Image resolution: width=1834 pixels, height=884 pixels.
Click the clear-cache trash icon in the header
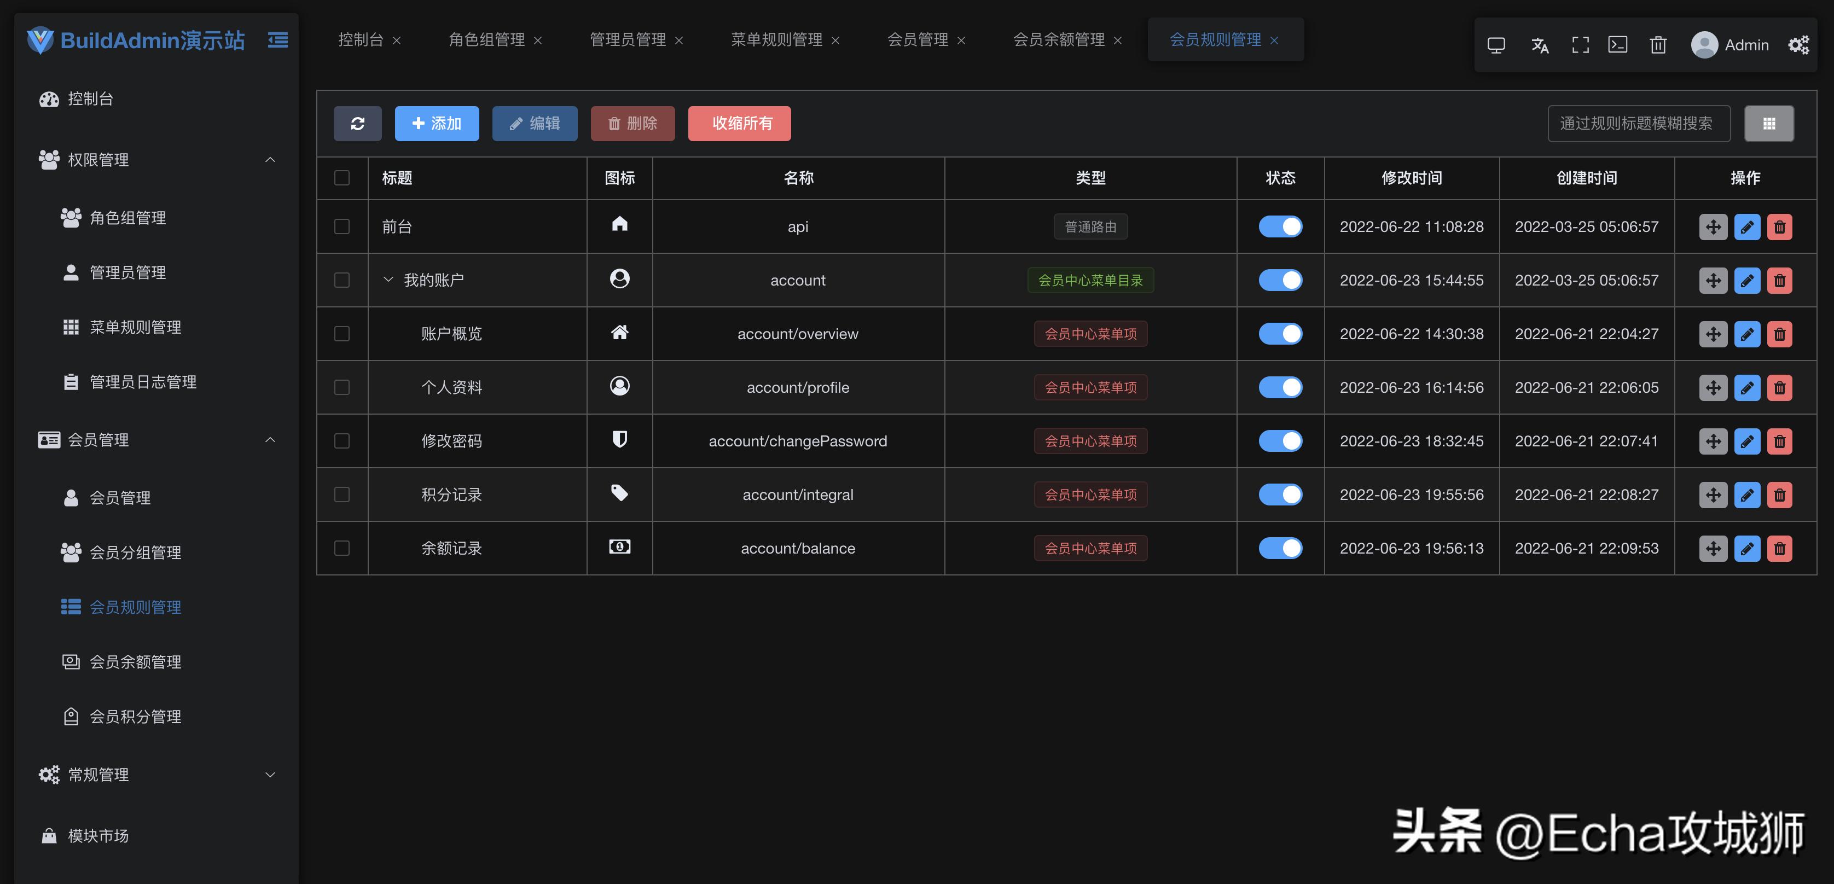[x=1658, y=45]
